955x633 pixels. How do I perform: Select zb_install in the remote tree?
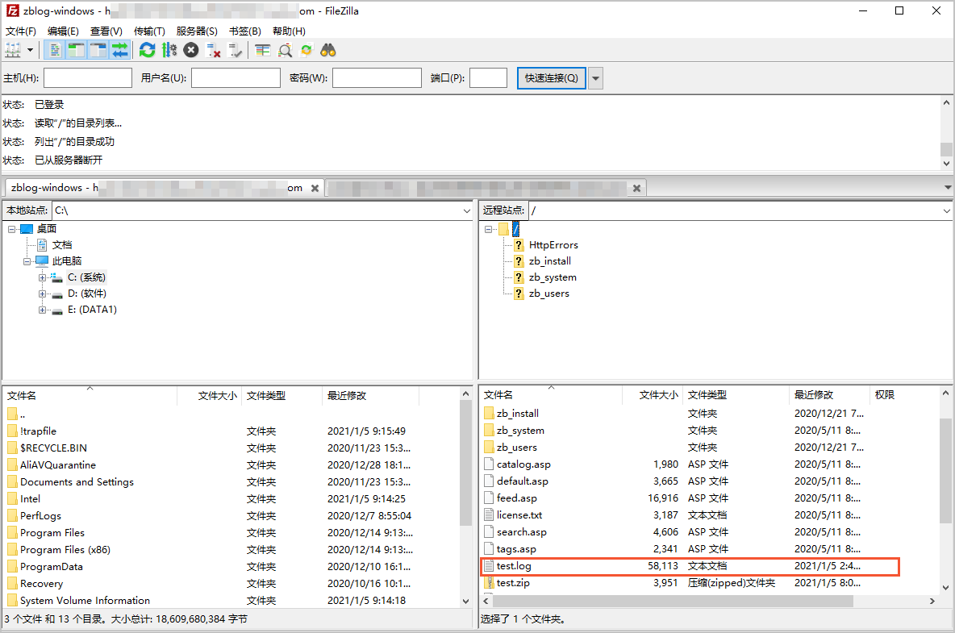[549, 261]
